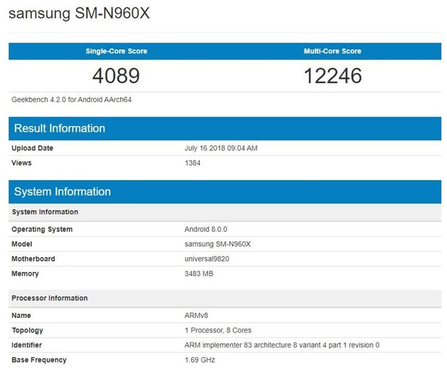Select the Topology label
Screen dimensions: 447x372
[27, 331]
